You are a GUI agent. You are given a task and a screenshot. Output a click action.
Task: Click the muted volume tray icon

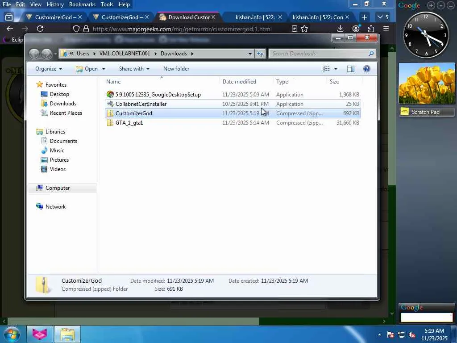[412, 335]
